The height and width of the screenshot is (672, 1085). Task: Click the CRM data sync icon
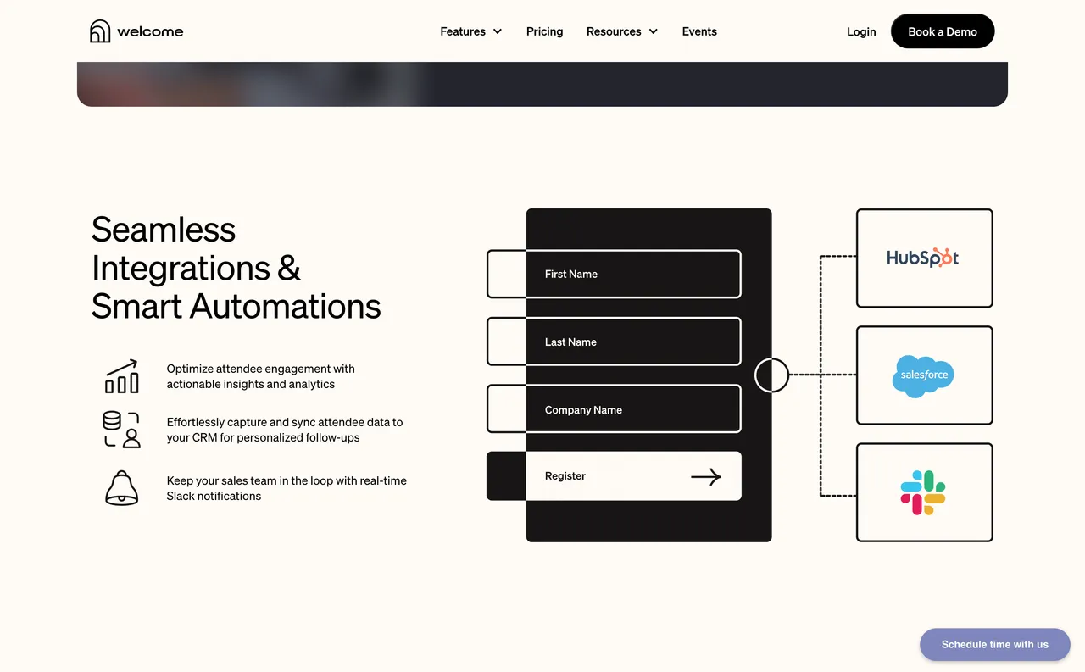(121, 430)
